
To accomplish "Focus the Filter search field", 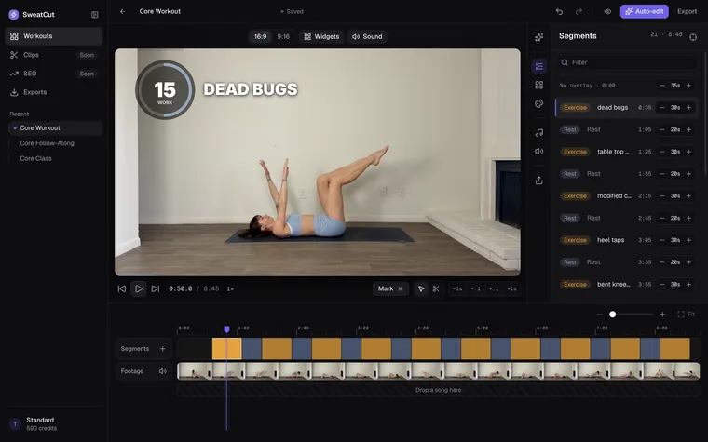I will tap(627, 62).
